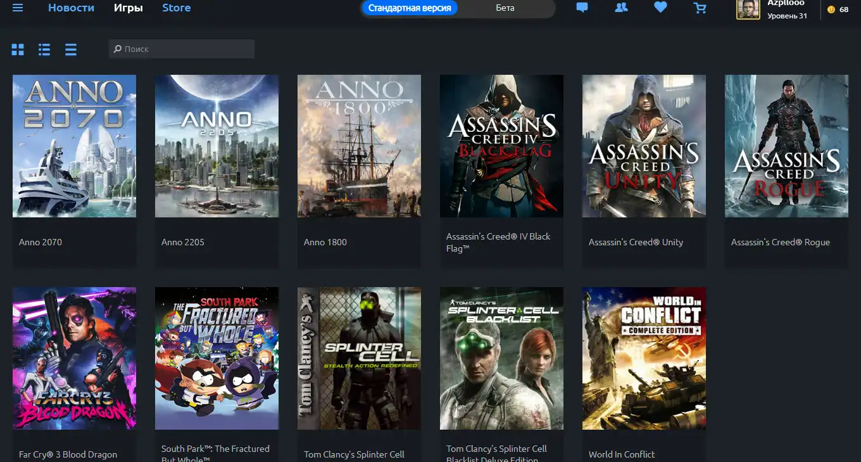This screenshot has width=861, height=462.
Task: Open the Anno 2070 cover
Action: click(74, 146)
